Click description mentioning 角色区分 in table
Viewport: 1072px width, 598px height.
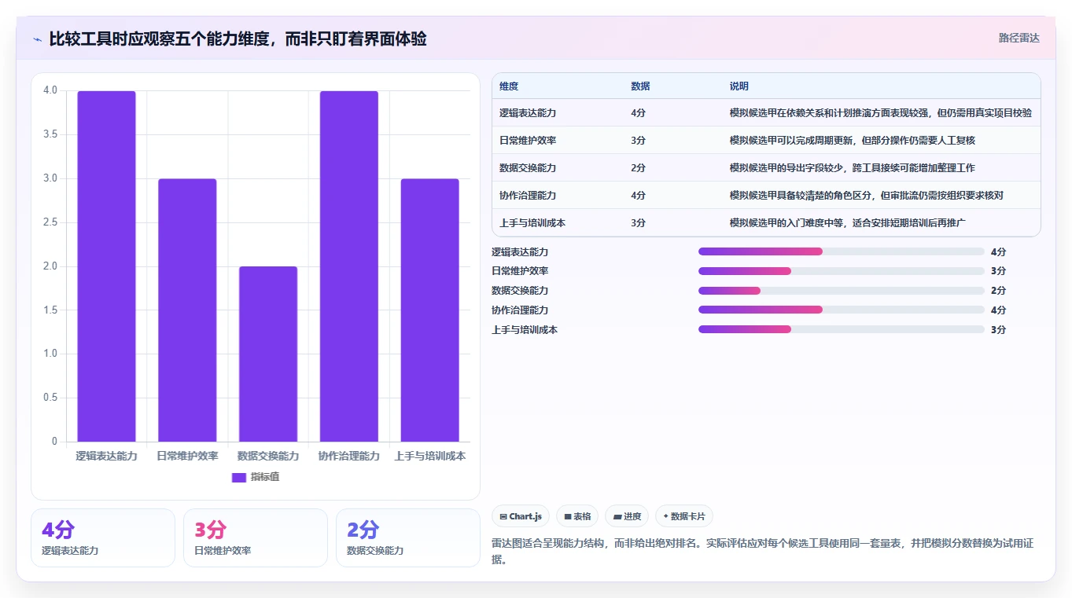pos(867,196)
